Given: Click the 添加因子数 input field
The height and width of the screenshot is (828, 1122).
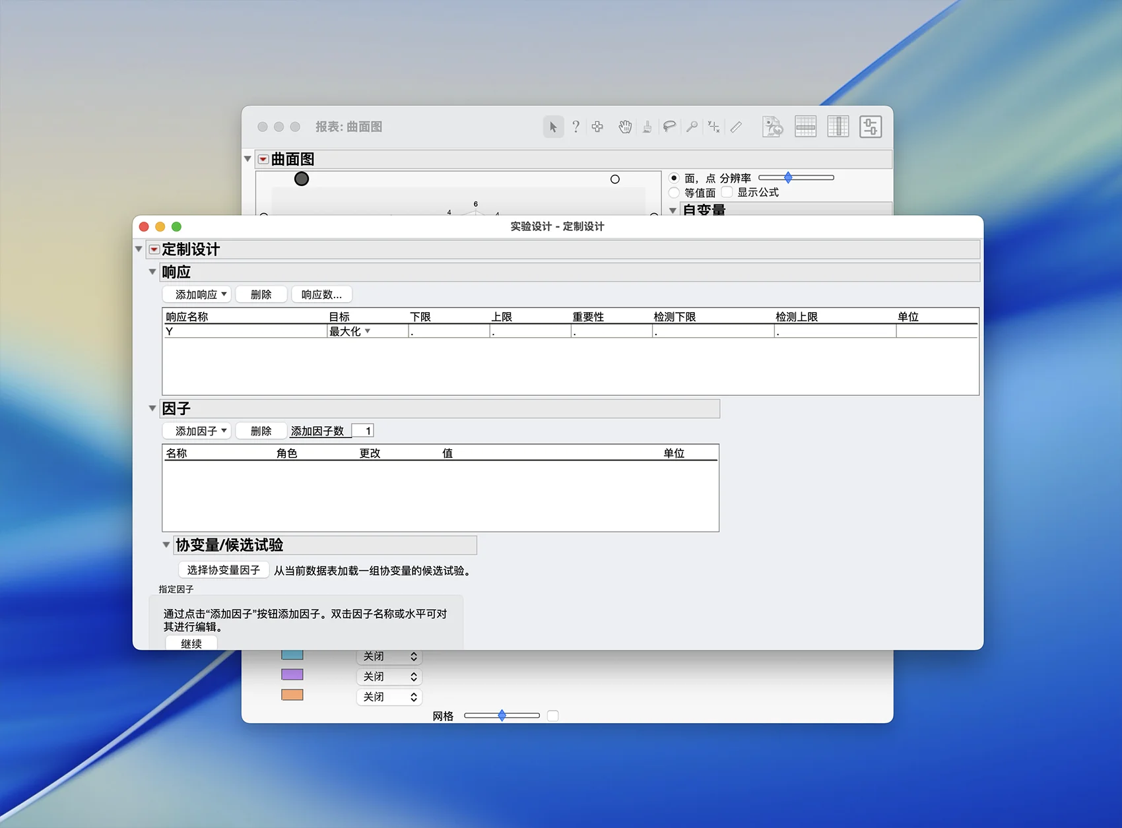Looking at the screenshot, I should point(362,431).
